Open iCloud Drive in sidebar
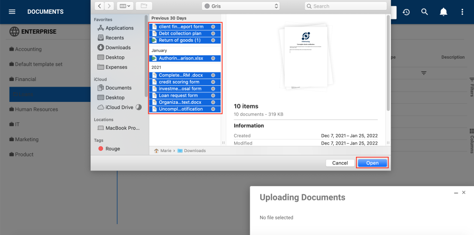This screenshot has height=235, width=474. pos(119,107)
